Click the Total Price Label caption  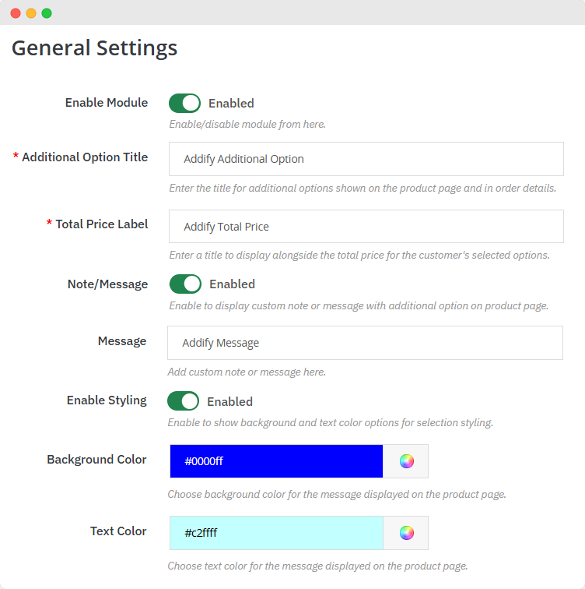click(101, 224)
